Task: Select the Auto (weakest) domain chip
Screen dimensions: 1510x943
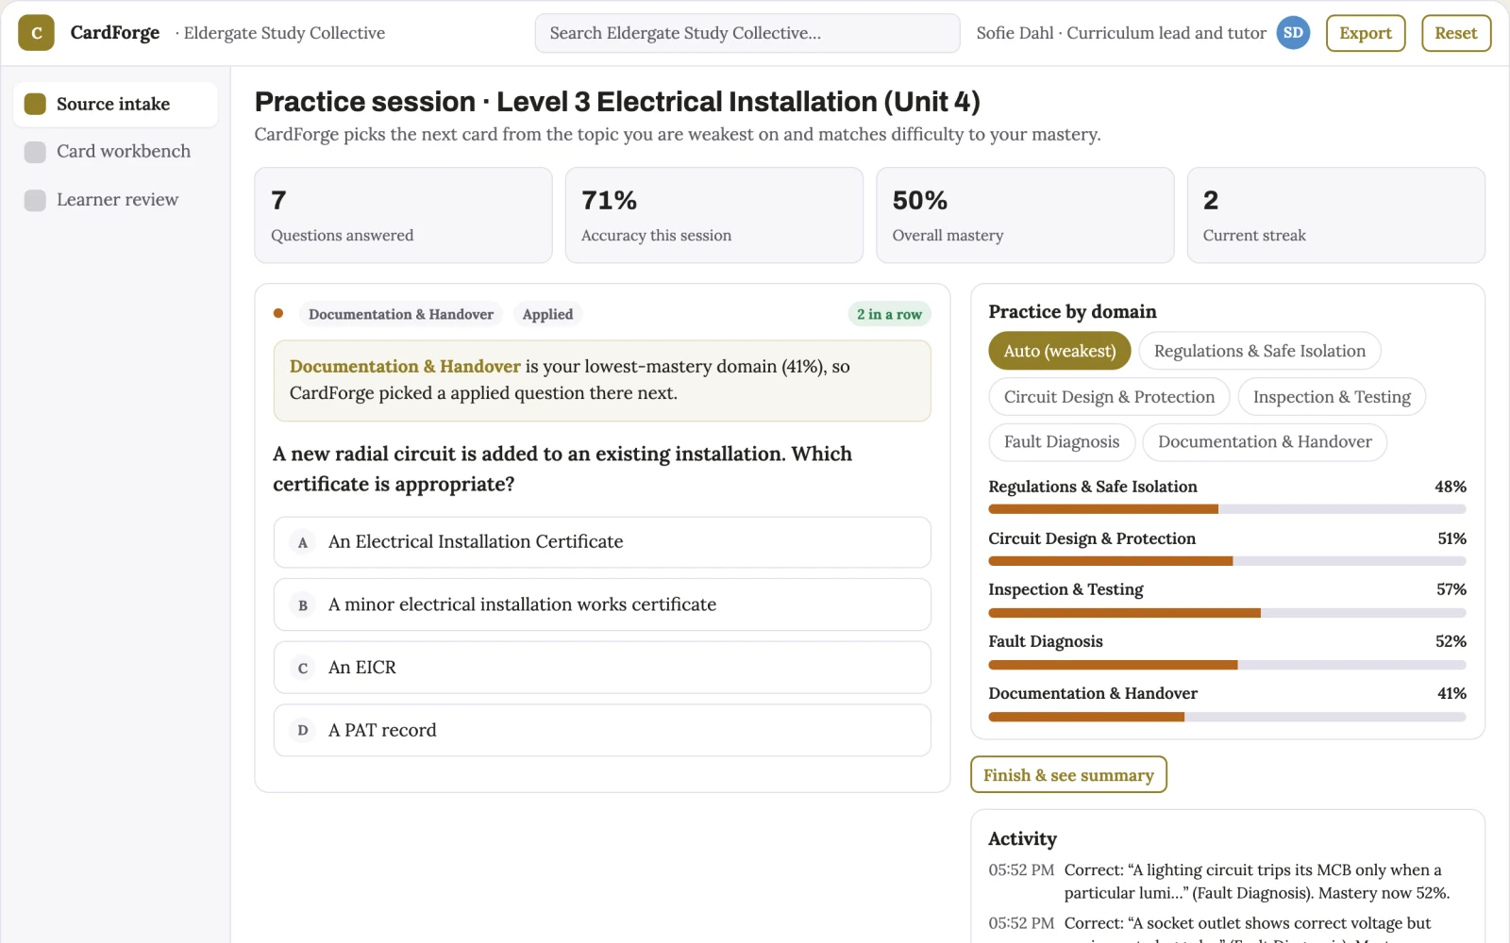Action: pos(1060,351)
